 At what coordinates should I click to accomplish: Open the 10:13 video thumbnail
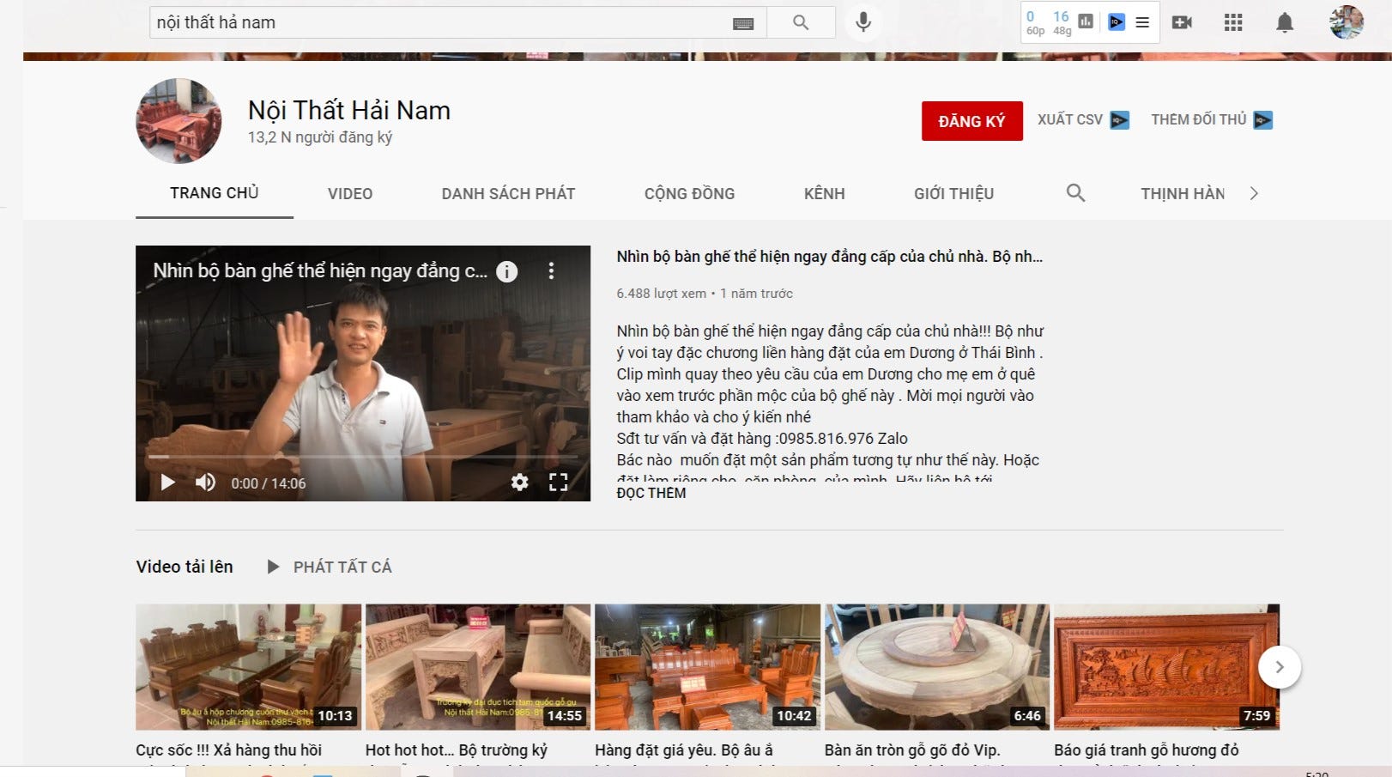(248, 667)
